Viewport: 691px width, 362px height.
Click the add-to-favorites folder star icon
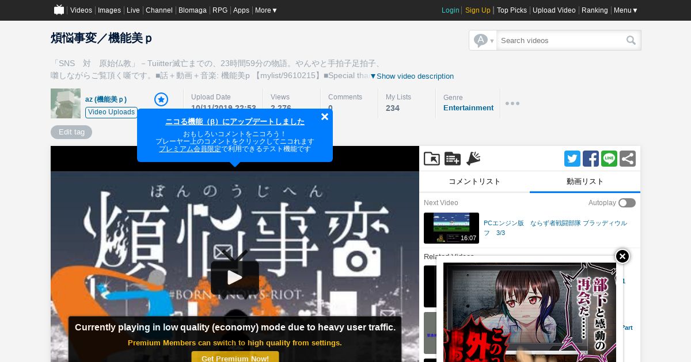(432, 159)
